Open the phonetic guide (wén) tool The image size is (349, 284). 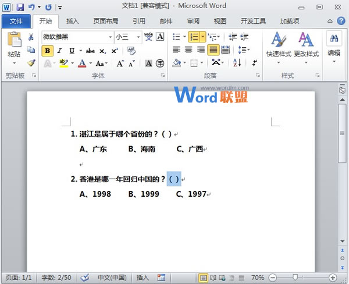(148, 37)
